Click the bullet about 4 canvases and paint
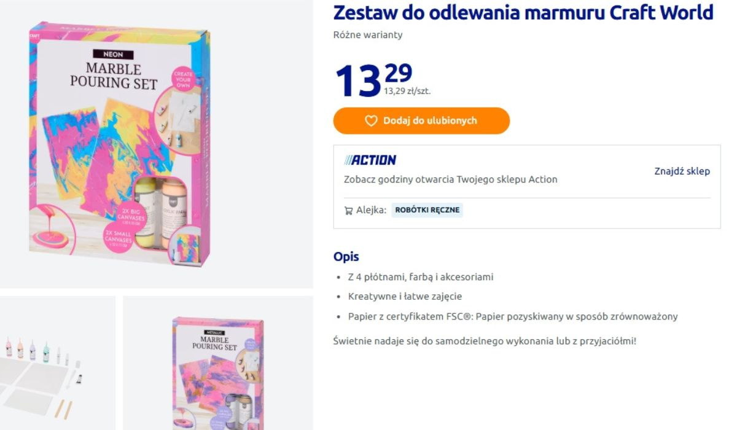 click(x=420, y=277)
